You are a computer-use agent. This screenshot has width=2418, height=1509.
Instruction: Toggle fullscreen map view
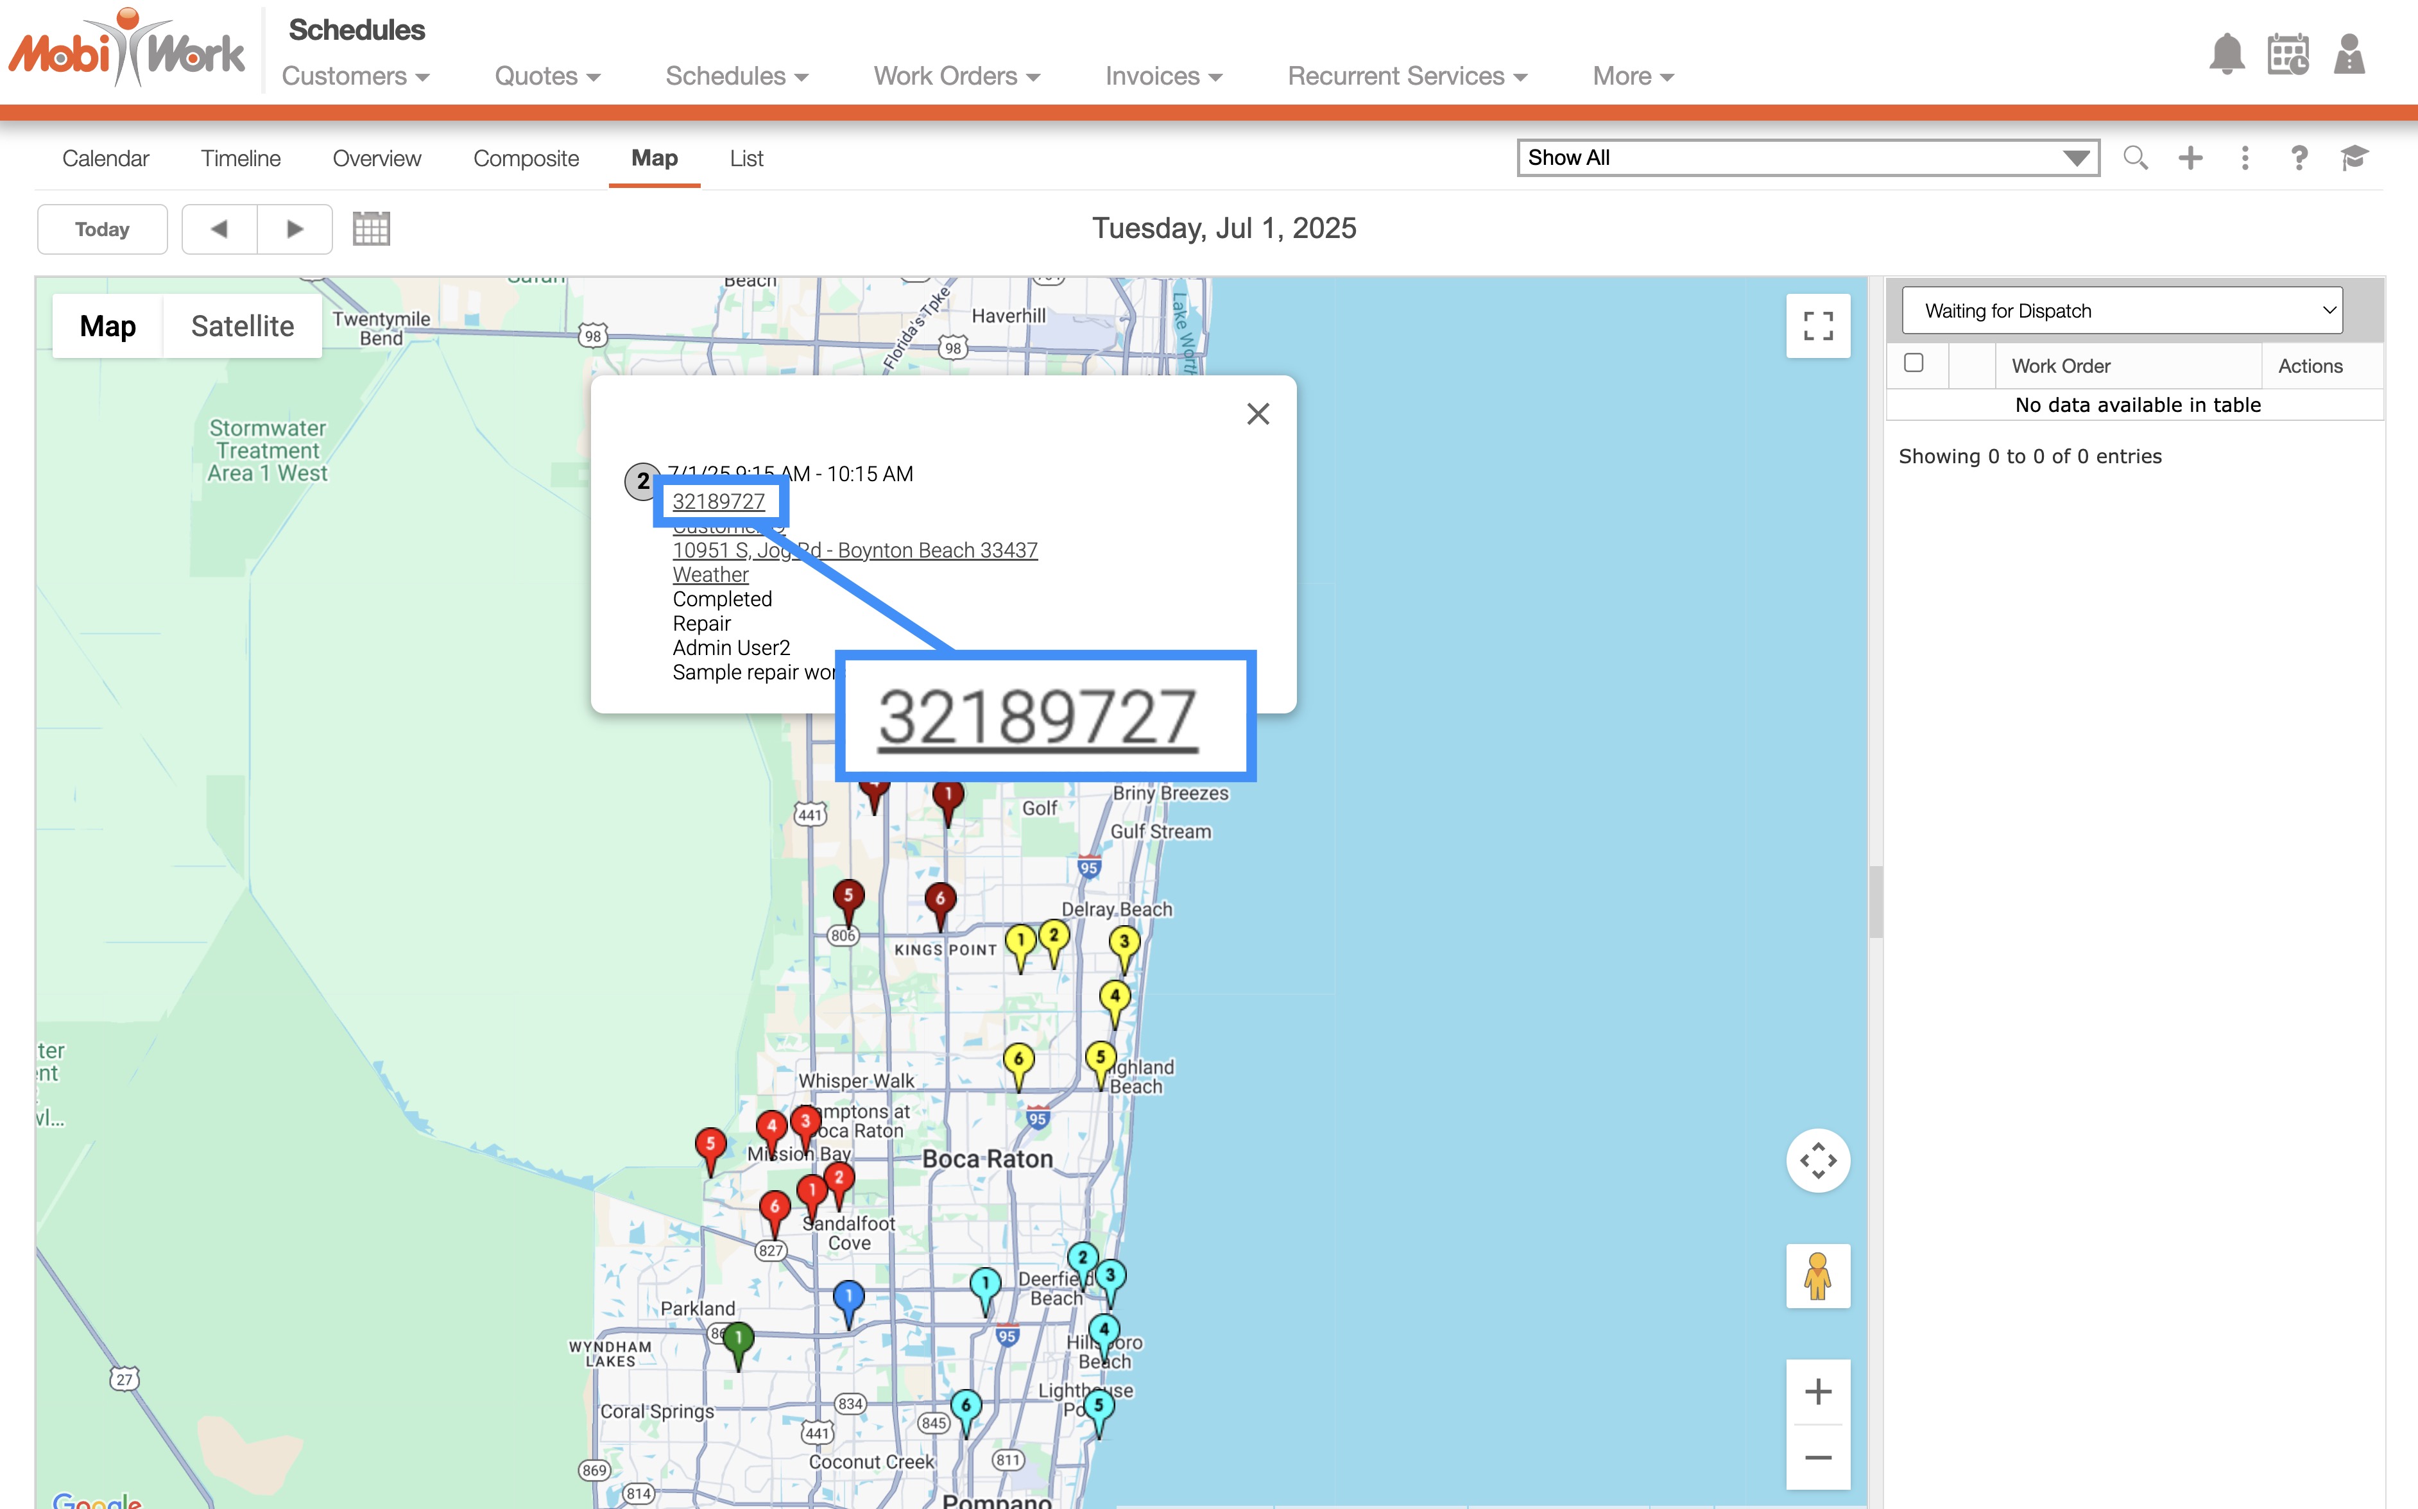[x=1817, y=325]
